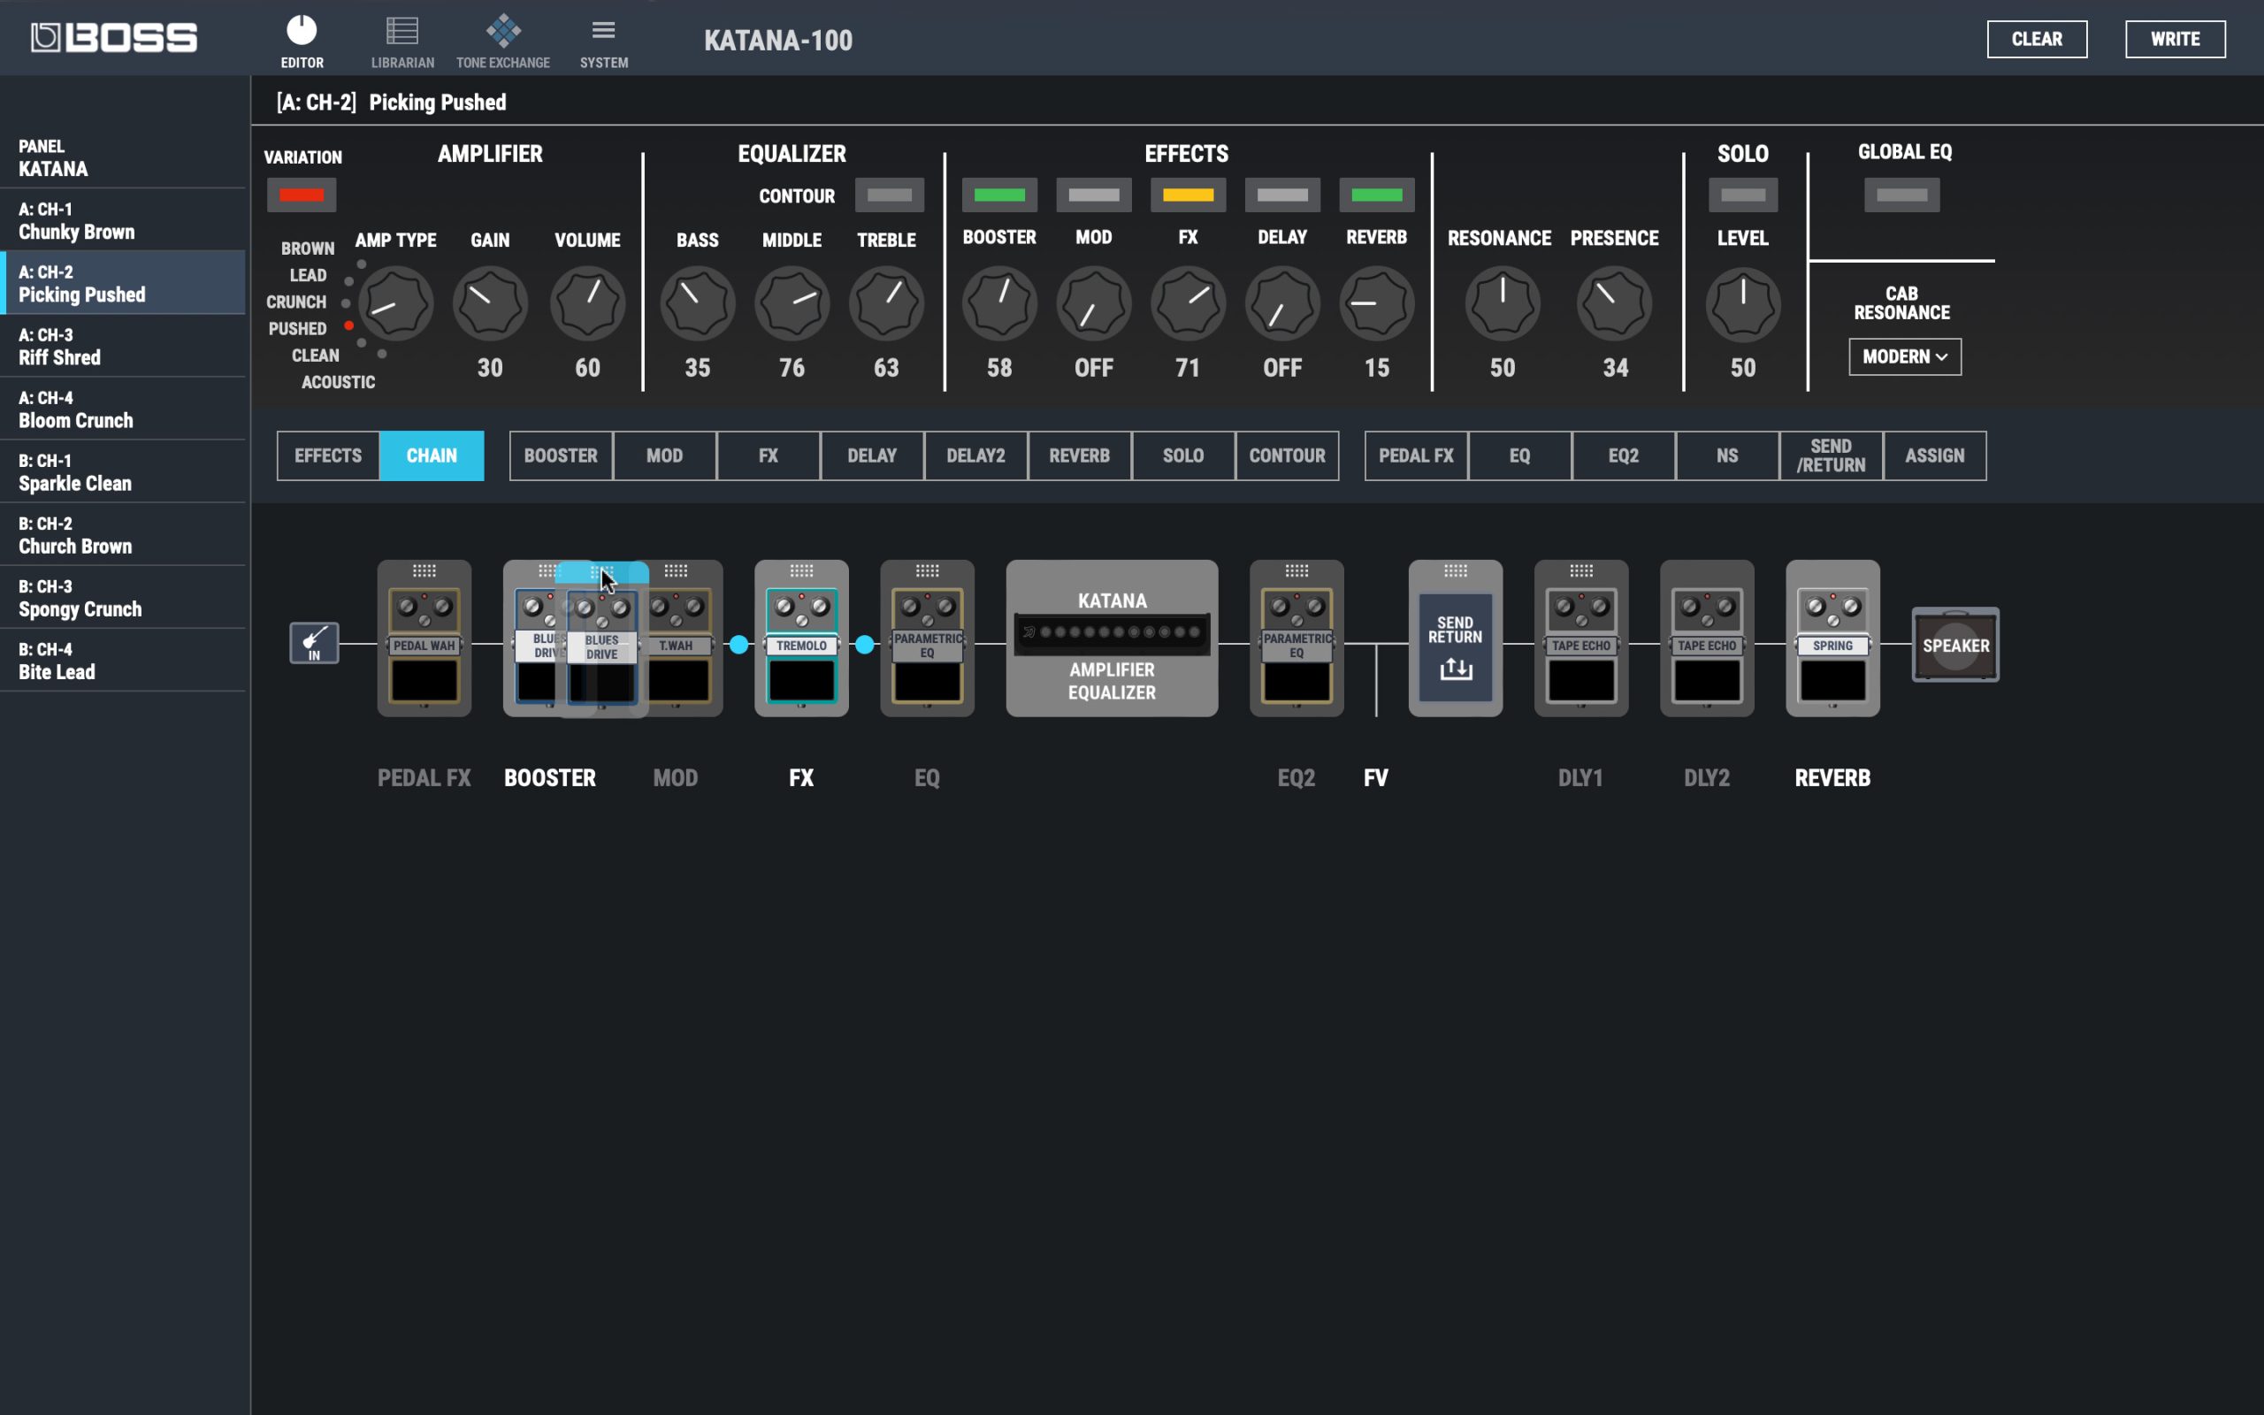Select the Parametric EQ pedal labeled EQ2
This screenshot has height=1415, width=2264.
[1296, 639]
